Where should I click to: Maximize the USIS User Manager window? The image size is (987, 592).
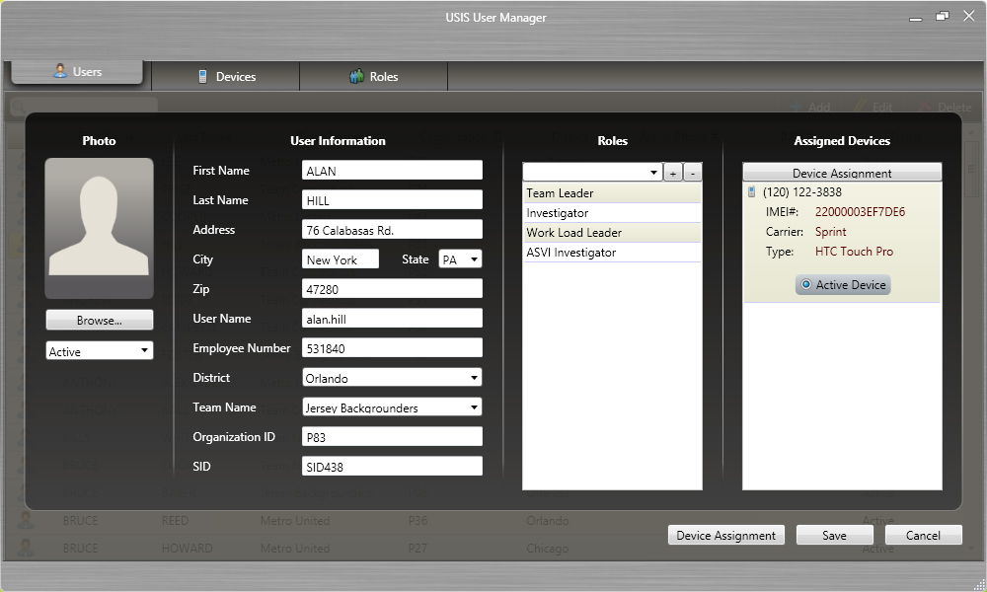[943, 16]
